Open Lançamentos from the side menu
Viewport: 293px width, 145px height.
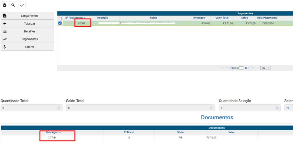pyautogui.click(x=27, y=16)
